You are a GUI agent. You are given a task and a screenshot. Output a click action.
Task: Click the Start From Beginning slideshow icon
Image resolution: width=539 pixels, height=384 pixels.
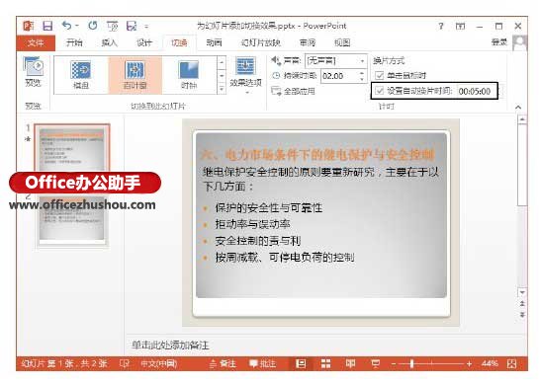(x=112, y=26)
